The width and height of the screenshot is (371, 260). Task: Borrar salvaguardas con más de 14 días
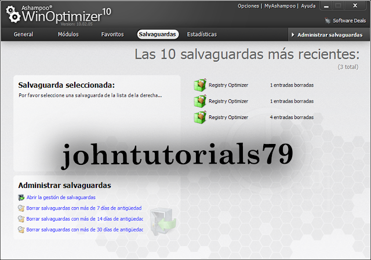pyautogui.click(x=85, y=219)
